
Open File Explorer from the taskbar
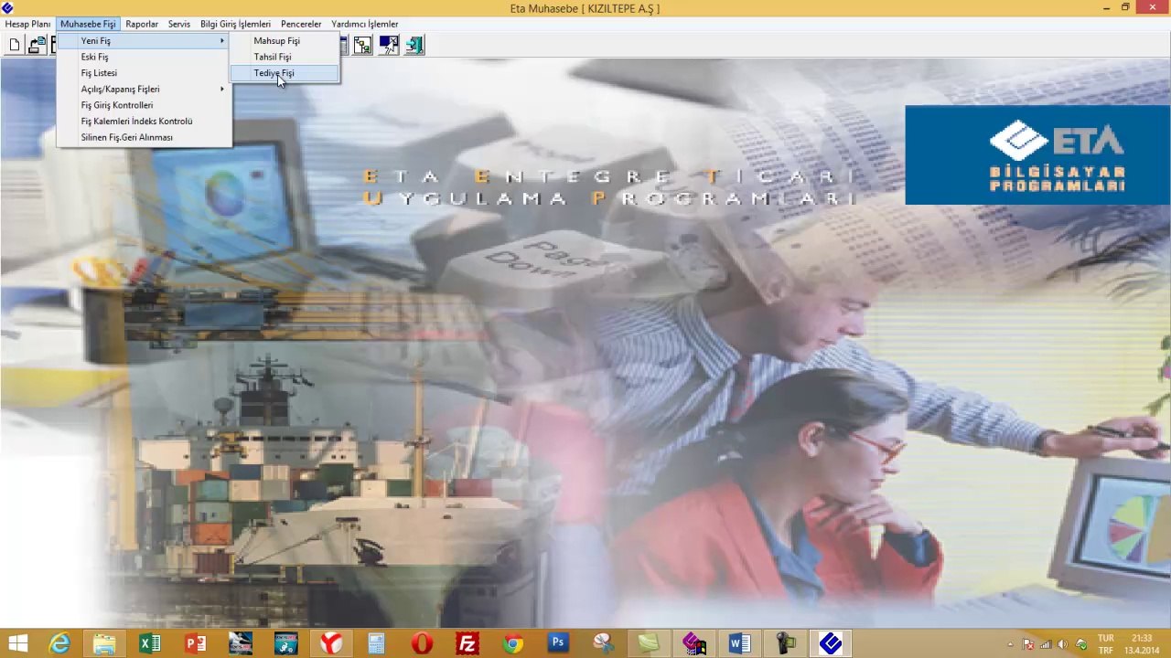pos(104,644)
